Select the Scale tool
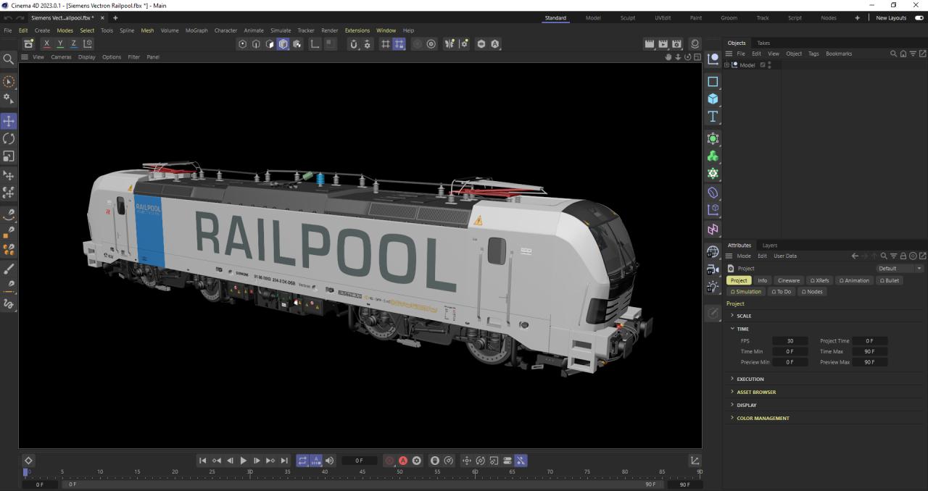928x491 pixels. tap(9, 156)
